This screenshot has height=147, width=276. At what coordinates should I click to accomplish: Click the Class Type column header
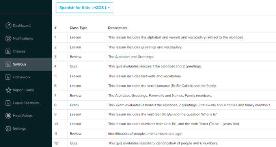pos(78,28)
